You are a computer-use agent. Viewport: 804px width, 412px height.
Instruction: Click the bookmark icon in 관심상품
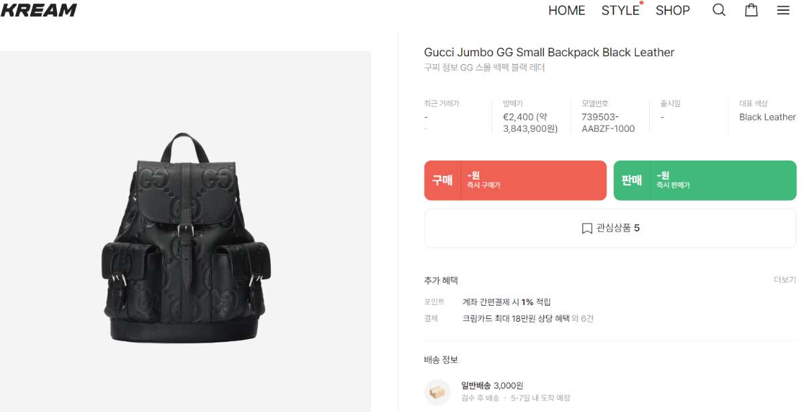(587, 228)
